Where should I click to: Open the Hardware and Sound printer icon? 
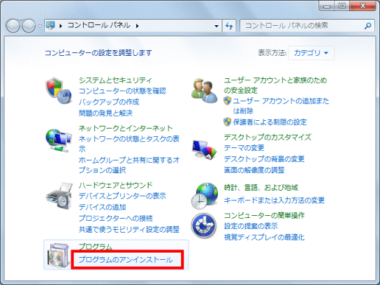pyautogui.click(x=59, y=196)
